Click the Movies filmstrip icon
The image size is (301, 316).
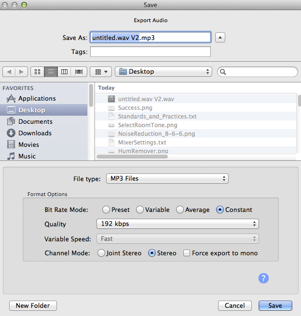click(x=11, y=145)
